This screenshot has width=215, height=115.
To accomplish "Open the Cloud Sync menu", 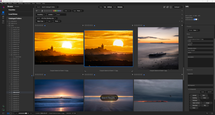I will (x=27, y=3).
